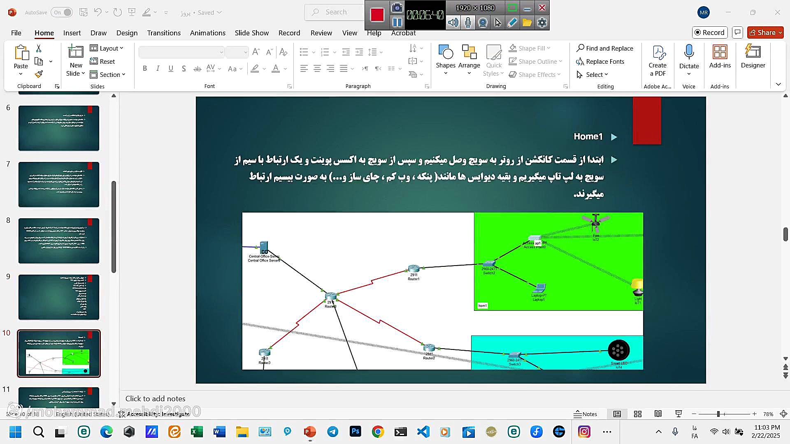Click the Format Painter brush icon
Image resolution: width=790 pixels, height=444 pixels.
coord(39,74)
